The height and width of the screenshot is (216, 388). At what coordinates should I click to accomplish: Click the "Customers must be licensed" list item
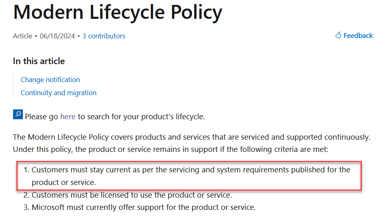tap(132, 195)
